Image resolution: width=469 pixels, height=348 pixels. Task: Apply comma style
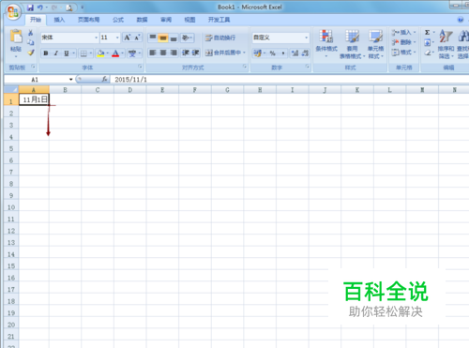(x=283, y=53)
